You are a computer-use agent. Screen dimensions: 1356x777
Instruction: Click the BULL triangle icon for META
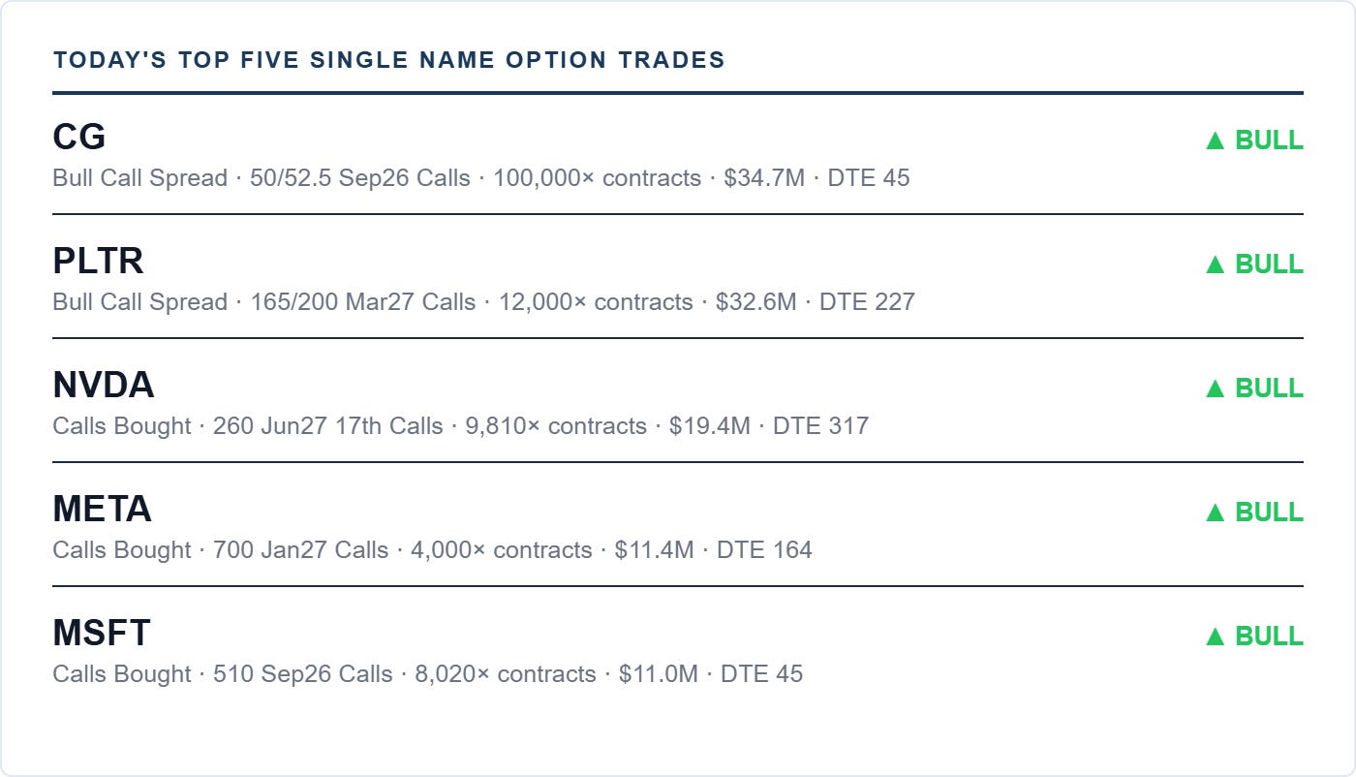pyautogui.click(x=1216, y=513)
